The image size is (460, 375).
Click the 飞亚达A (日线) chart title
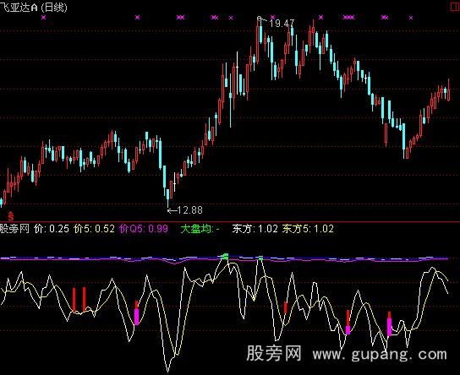click(x=34, y=7)
